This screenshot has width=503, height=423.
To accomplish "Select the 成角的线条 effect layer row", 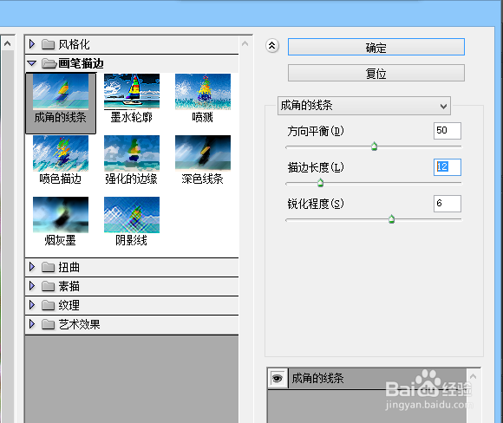I will [367, 379].
